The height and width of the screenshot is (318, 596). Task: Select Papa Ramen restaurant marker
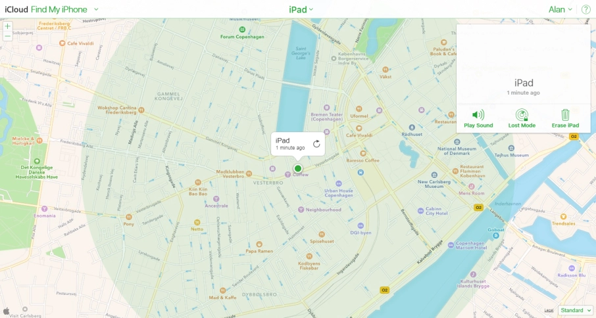point(259,244)
